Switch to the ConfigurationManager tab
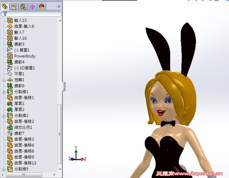Image resolution: width=229 pixels, height=178 pixels. pos(23,7)
